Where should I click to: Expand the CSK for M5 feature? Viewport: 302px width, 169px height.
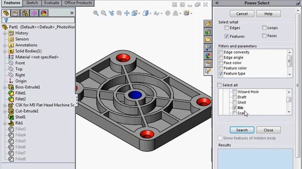5,105
